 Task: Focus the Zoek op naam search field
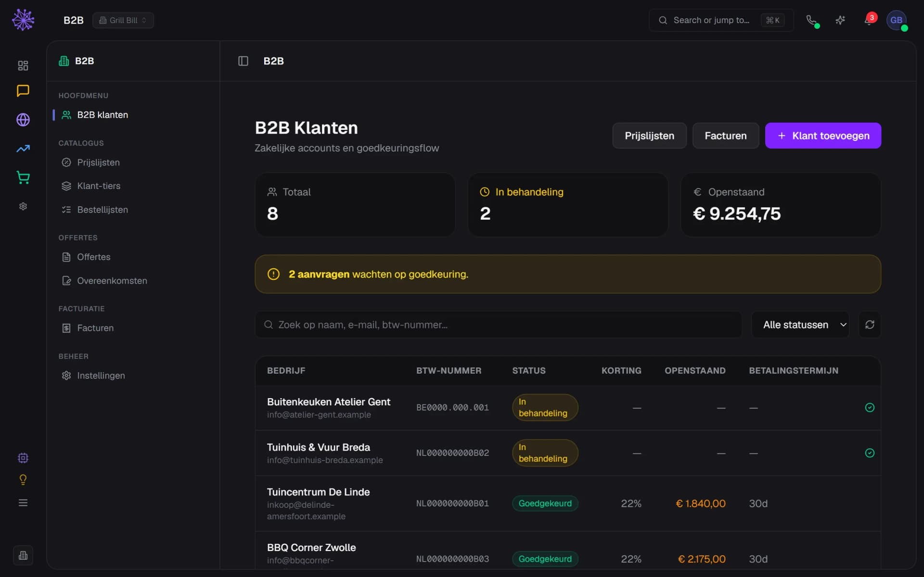click(x=499, y=325)
